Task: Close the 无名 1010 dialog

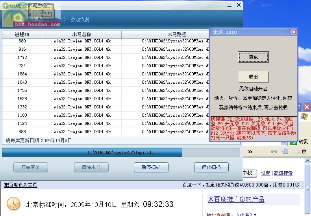Action: pos(294,32)
